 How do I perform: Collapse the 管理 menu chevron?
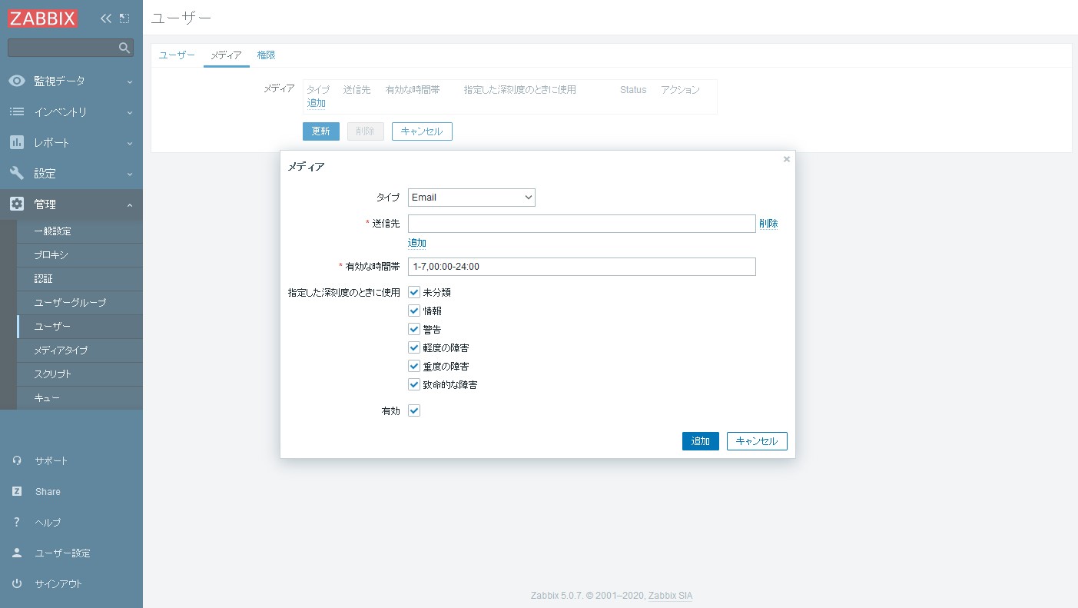pos(129,204)
